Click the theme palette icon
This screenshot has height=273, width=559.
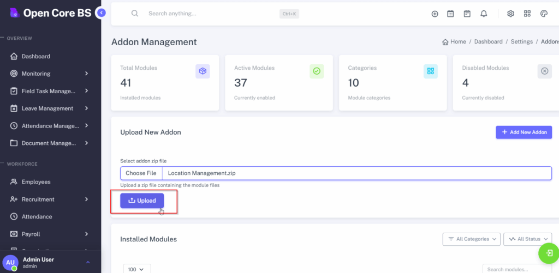(x=543, y=14)
